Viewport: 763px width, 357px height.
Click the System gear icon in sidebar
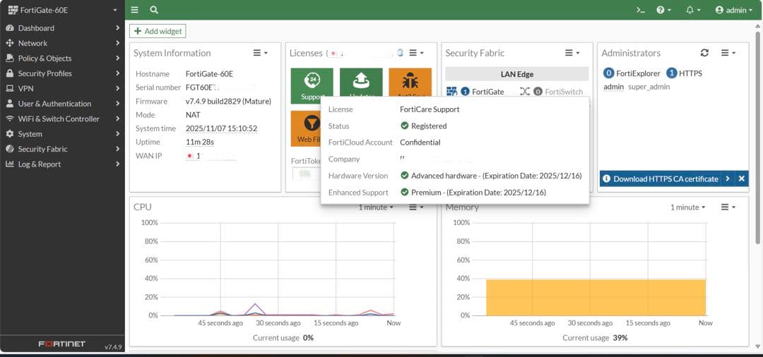(9, 133)
